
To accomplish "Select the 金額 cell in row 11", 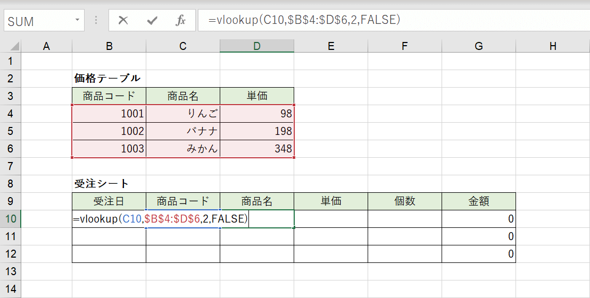I will pyautogui.click(x=479, y=236).
